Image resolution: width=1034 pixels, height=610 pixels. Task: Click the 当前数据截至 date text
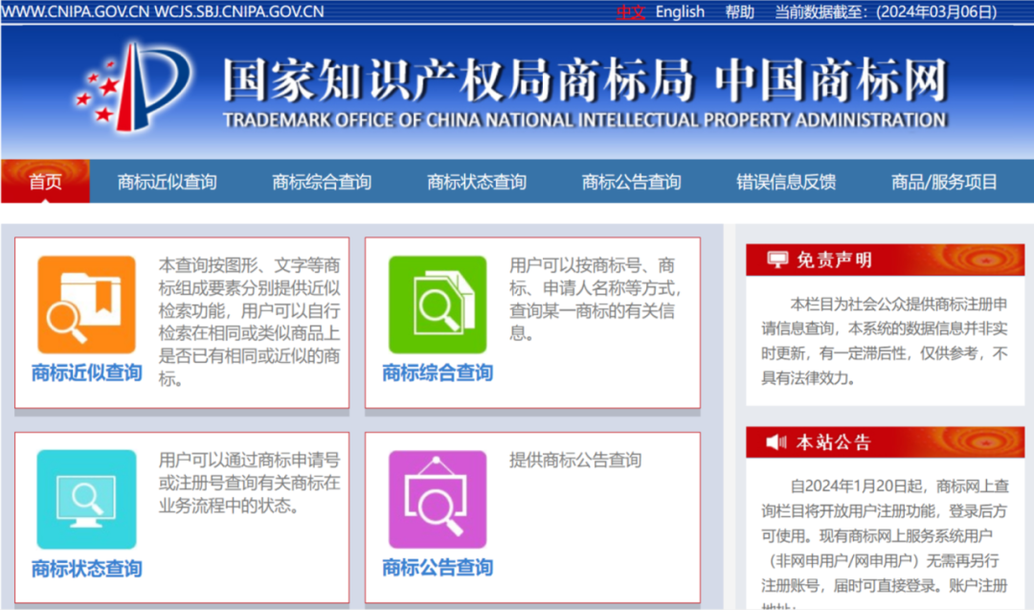[886, 11]
